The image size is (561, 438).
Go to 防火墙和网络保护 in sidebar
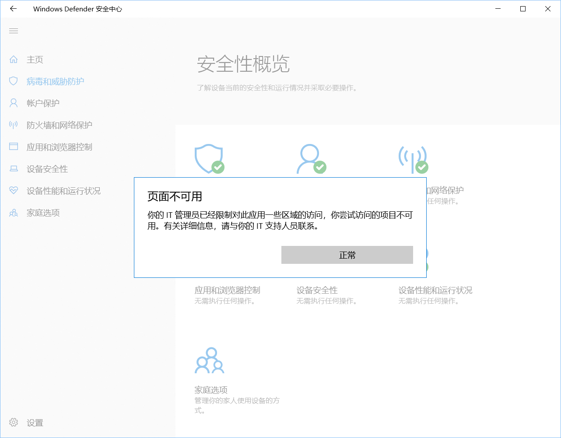coord(60,125)
